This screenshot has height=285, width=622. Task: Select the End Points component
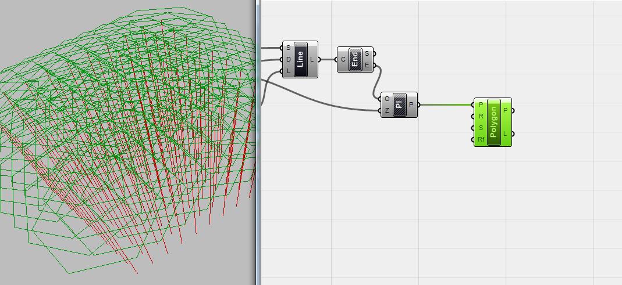tap(356, 59)
